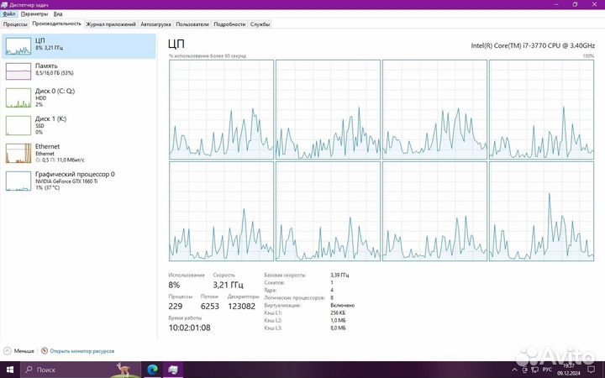605x378 pixels.
Task: Select Диск 0 (C: Q:) HDD entry
Action: (x=79, y=97)
